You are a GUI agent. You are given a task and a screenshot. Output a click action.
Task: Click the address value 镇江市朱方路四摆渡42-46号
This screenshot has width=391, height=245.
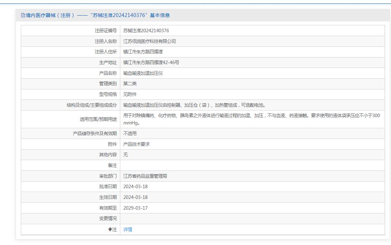[151, 63]
